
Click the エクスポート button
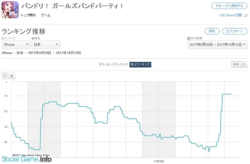point(234,31)
